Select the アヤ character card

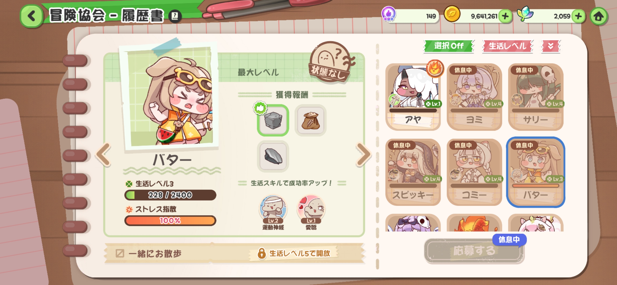pyautogui.click(x=413, y=97)
